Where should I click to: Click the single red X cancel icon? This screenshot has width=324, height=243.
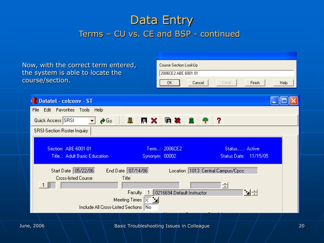coord(154,121)
